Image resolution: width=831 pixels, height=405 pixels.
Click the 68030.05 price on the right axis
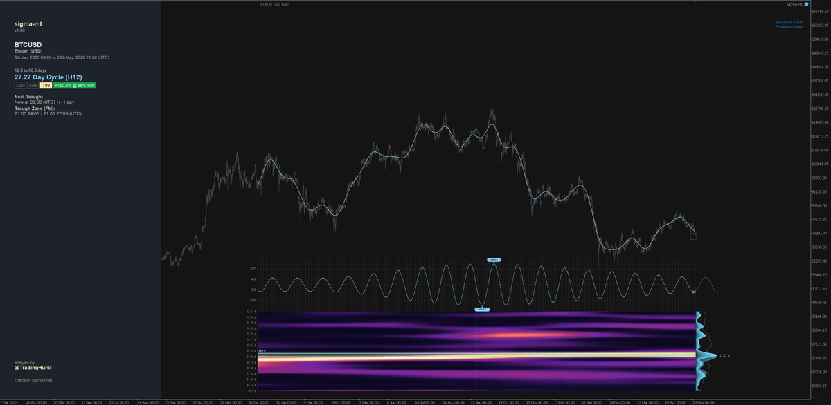click(x=819, y=247)
